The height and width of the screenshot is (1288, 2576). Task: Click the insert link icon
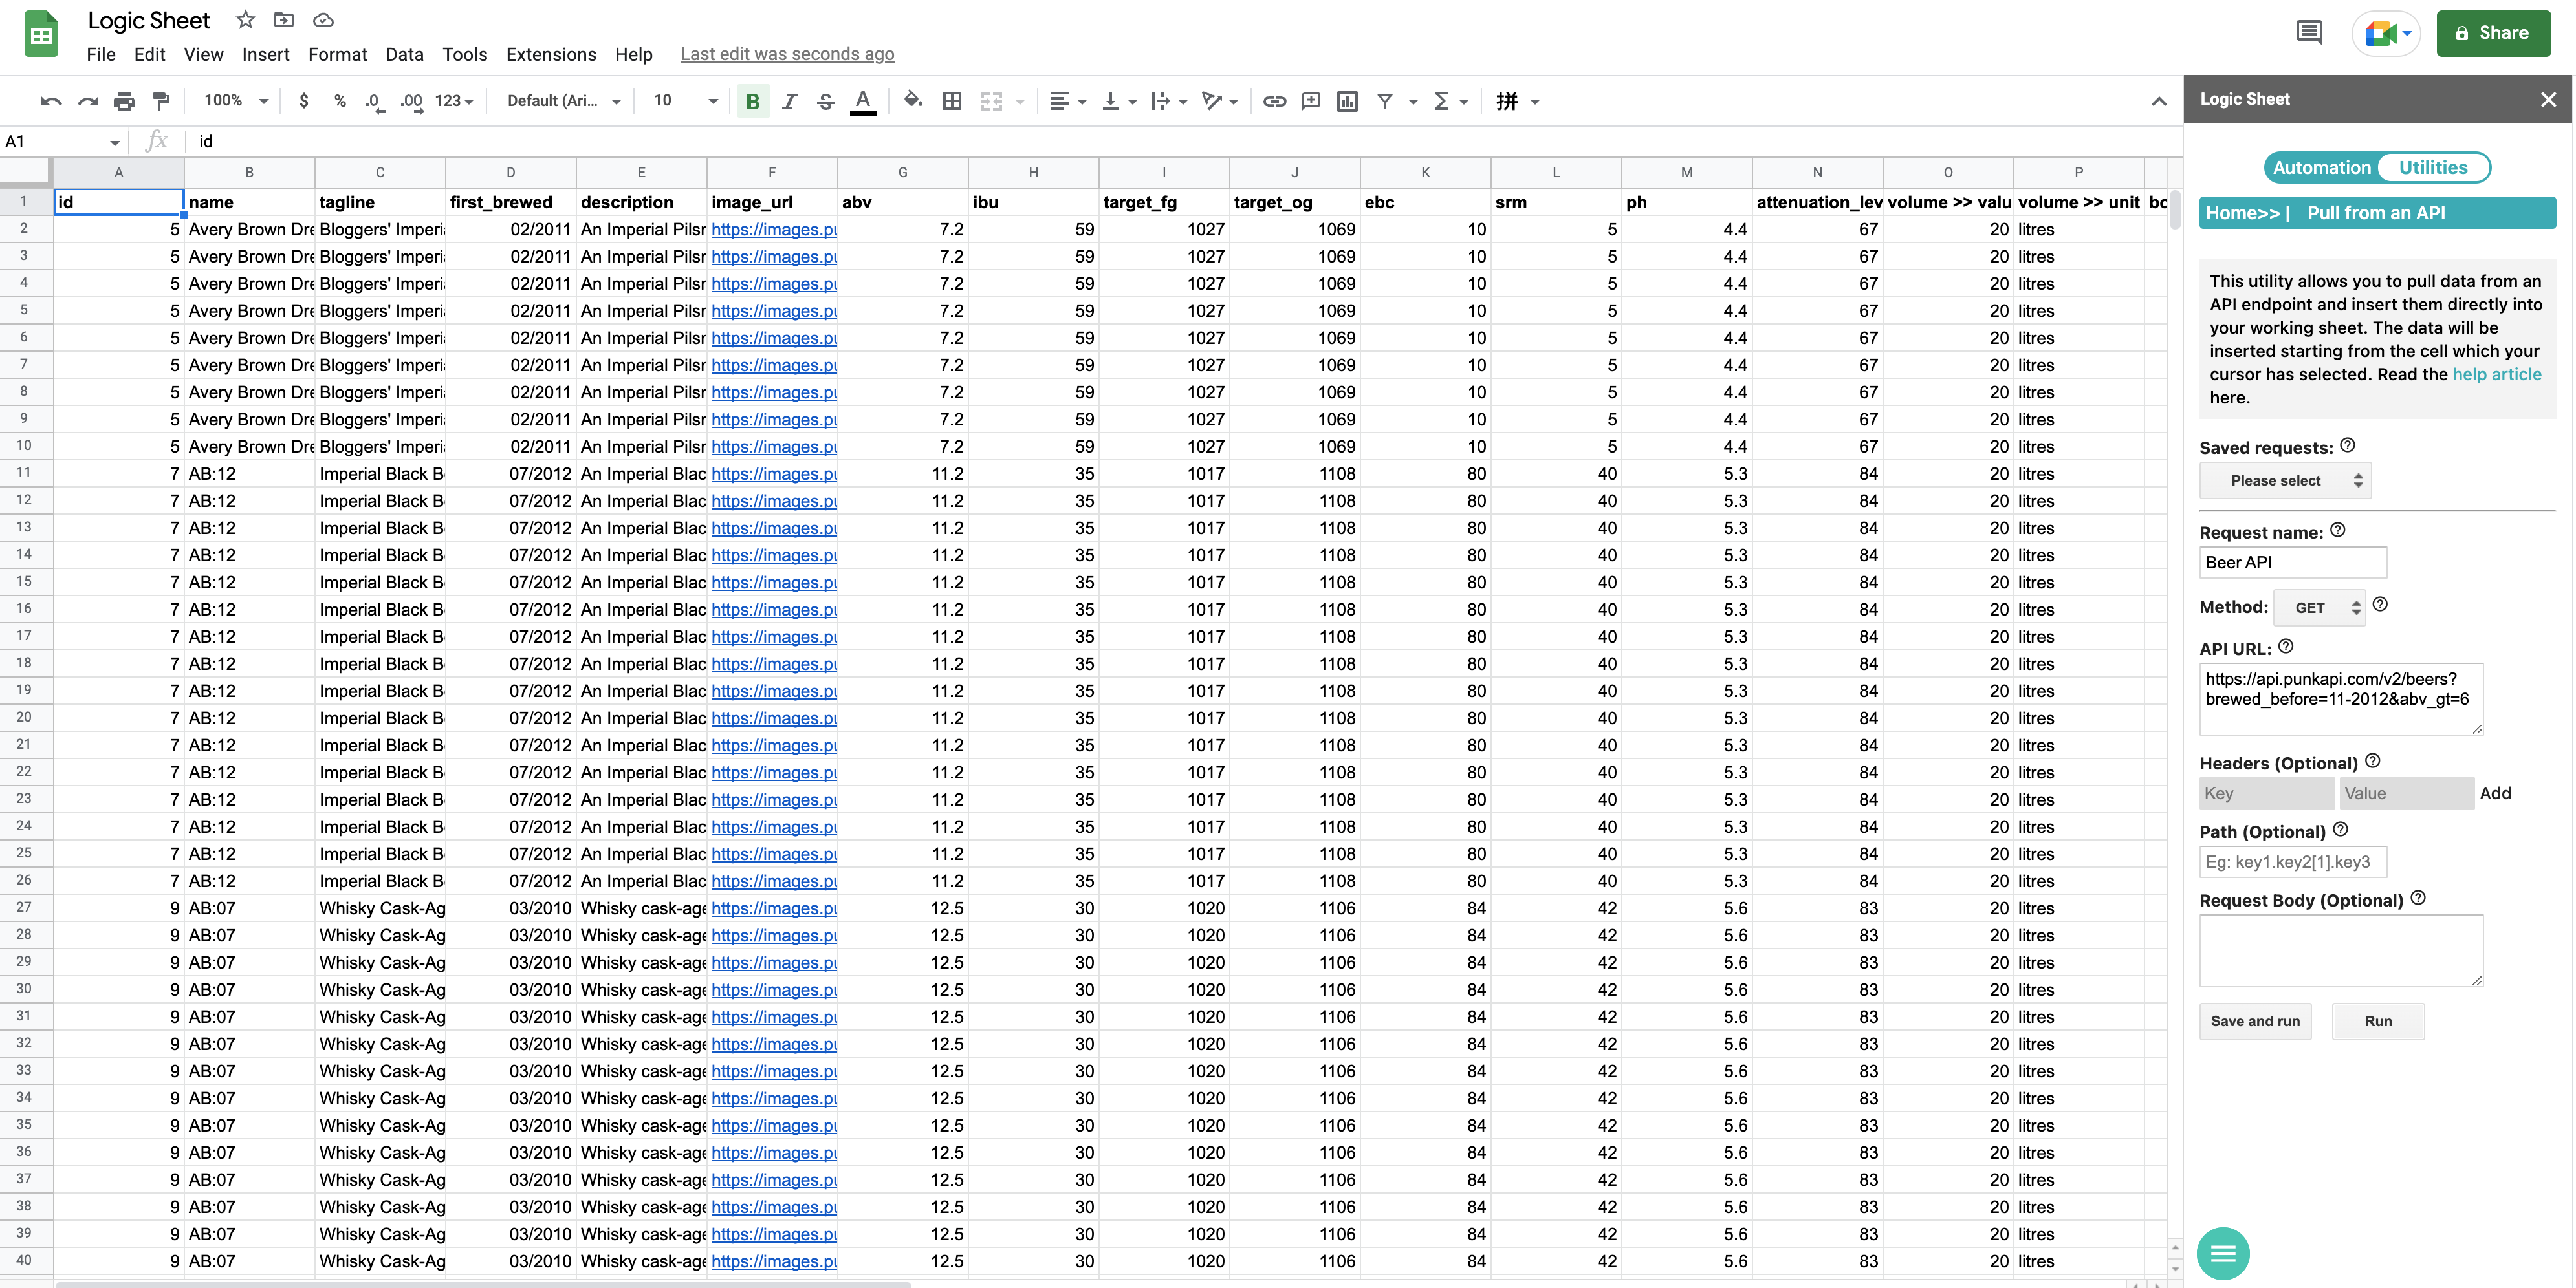pos(1274,101)
